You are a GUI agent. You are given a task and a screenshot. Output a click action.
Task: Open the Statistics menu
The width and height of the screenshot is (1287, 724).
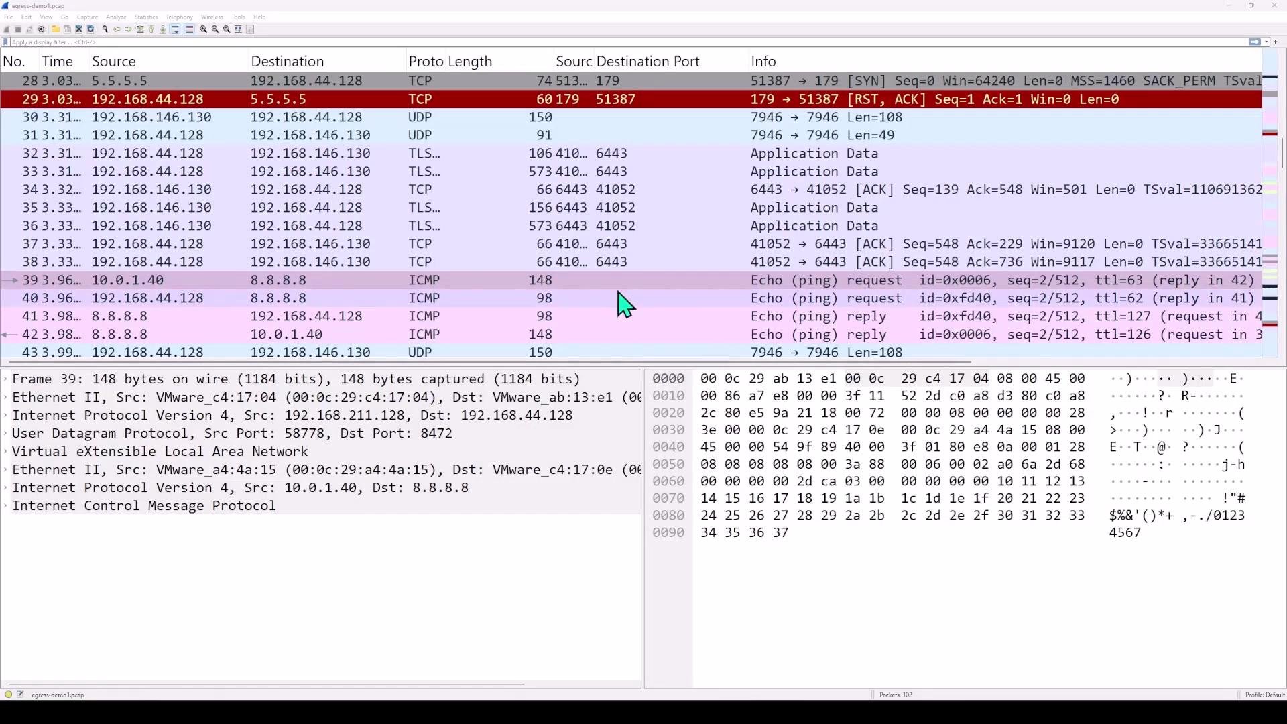pos(146,17)
